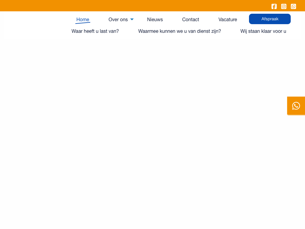Click the empty orange top bar area

click(134, 6)
